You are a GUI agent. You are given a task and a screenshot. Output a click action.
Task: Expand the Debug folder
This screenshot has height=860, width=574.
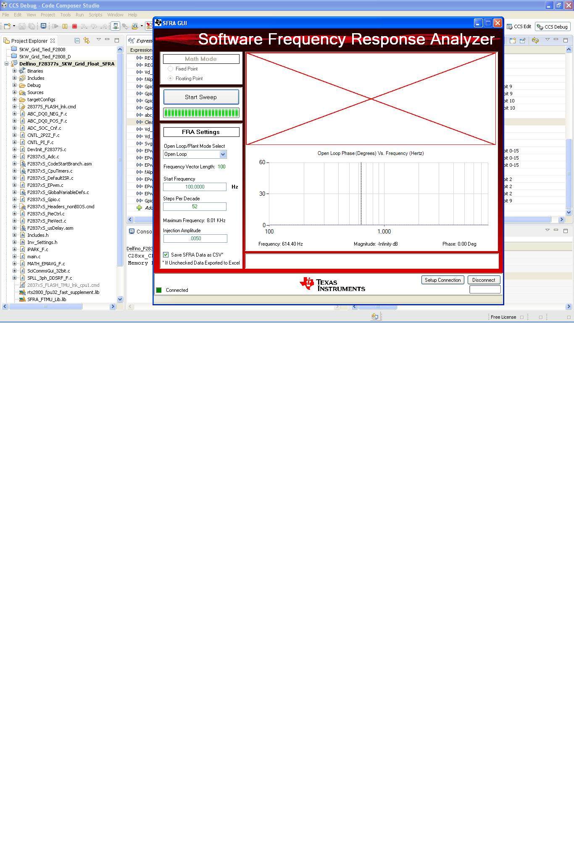coord(14,85)
